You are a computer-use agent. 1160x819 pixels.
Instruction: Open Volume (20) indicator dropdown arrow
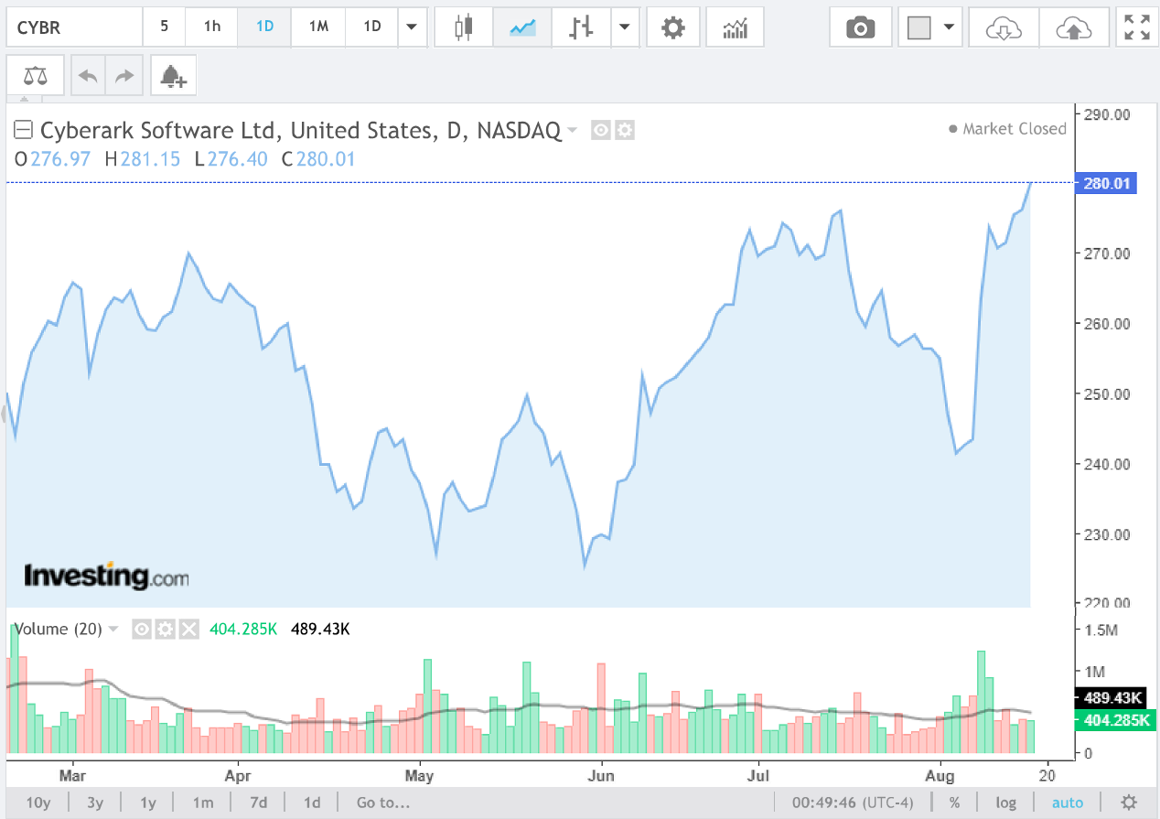[x=113, y=629]
